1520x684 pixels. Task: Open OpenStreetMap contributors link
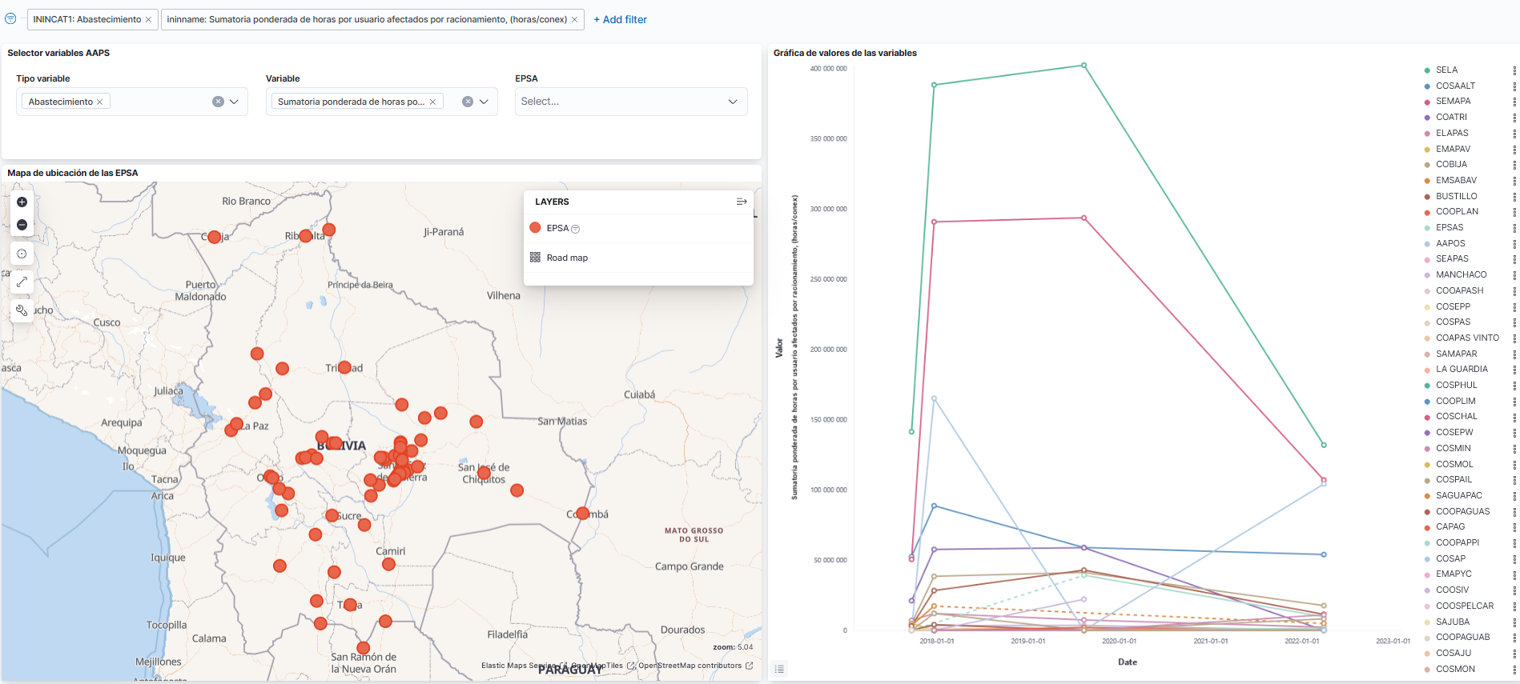point(690,666)
